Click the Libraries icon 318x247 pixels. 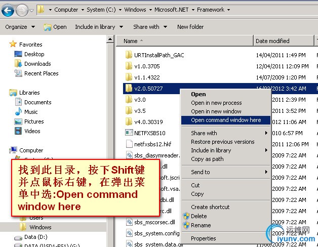(13, 93)
